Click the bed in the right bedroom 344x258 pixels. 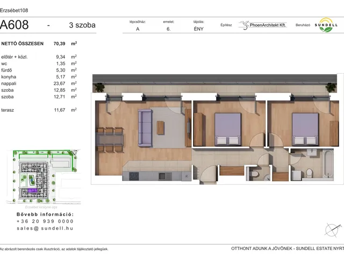click(x=305, y=129)
